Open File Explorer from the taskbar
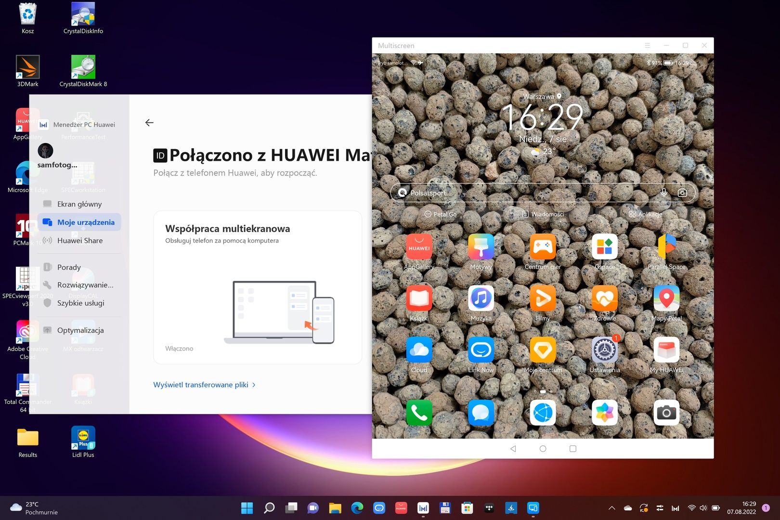 [335, 508]
